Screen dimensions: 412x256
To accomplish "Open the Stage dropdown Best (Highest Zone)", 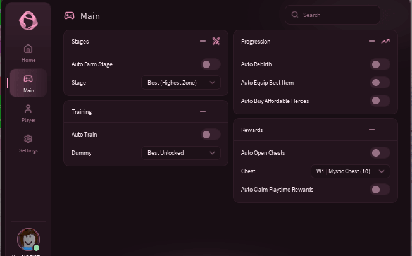I will tap(181, 83).
